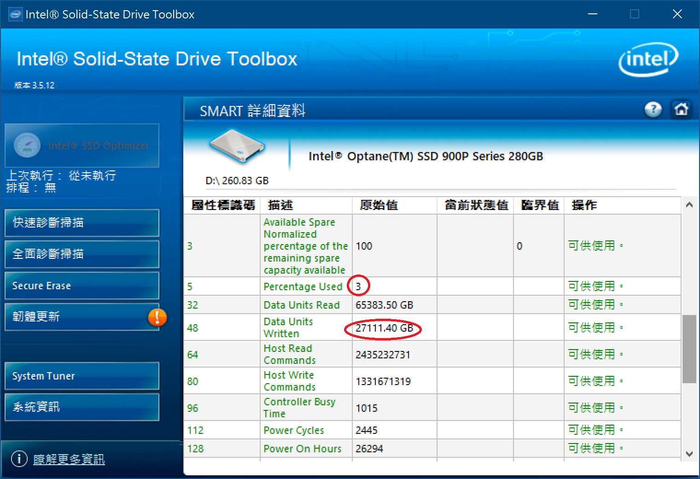Click the value 2435232731
Image resolution: width=700 pixels, height=479 pixels.
pos(383,355)
